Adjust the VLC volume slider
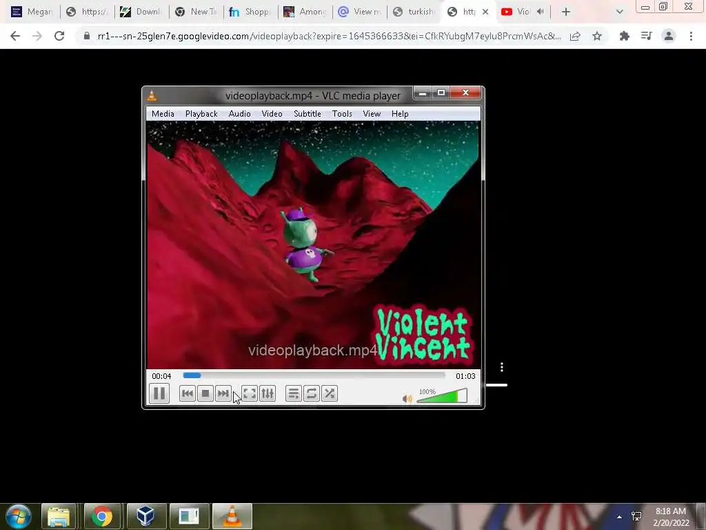 click(442, 396)
